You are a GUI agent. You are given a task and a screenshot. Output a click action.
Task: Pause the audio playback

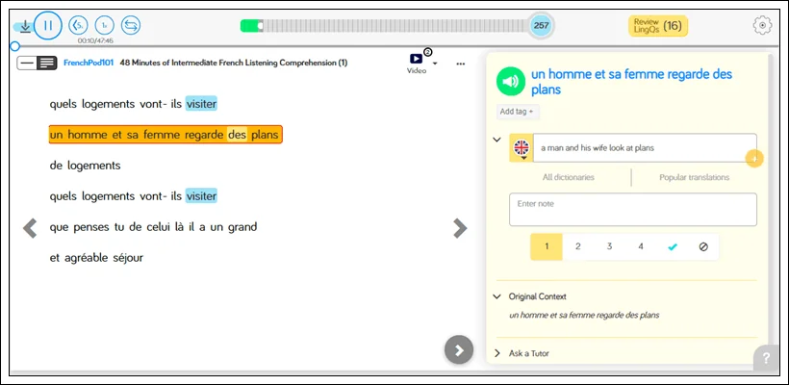pyautogui.click(x=47, y=25)
